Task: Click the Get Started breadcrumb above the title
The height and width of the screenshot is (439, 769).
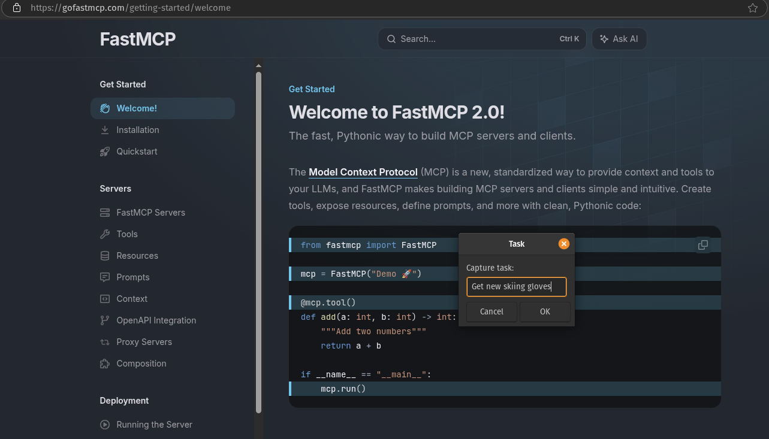Action: [x=312, y=89]
